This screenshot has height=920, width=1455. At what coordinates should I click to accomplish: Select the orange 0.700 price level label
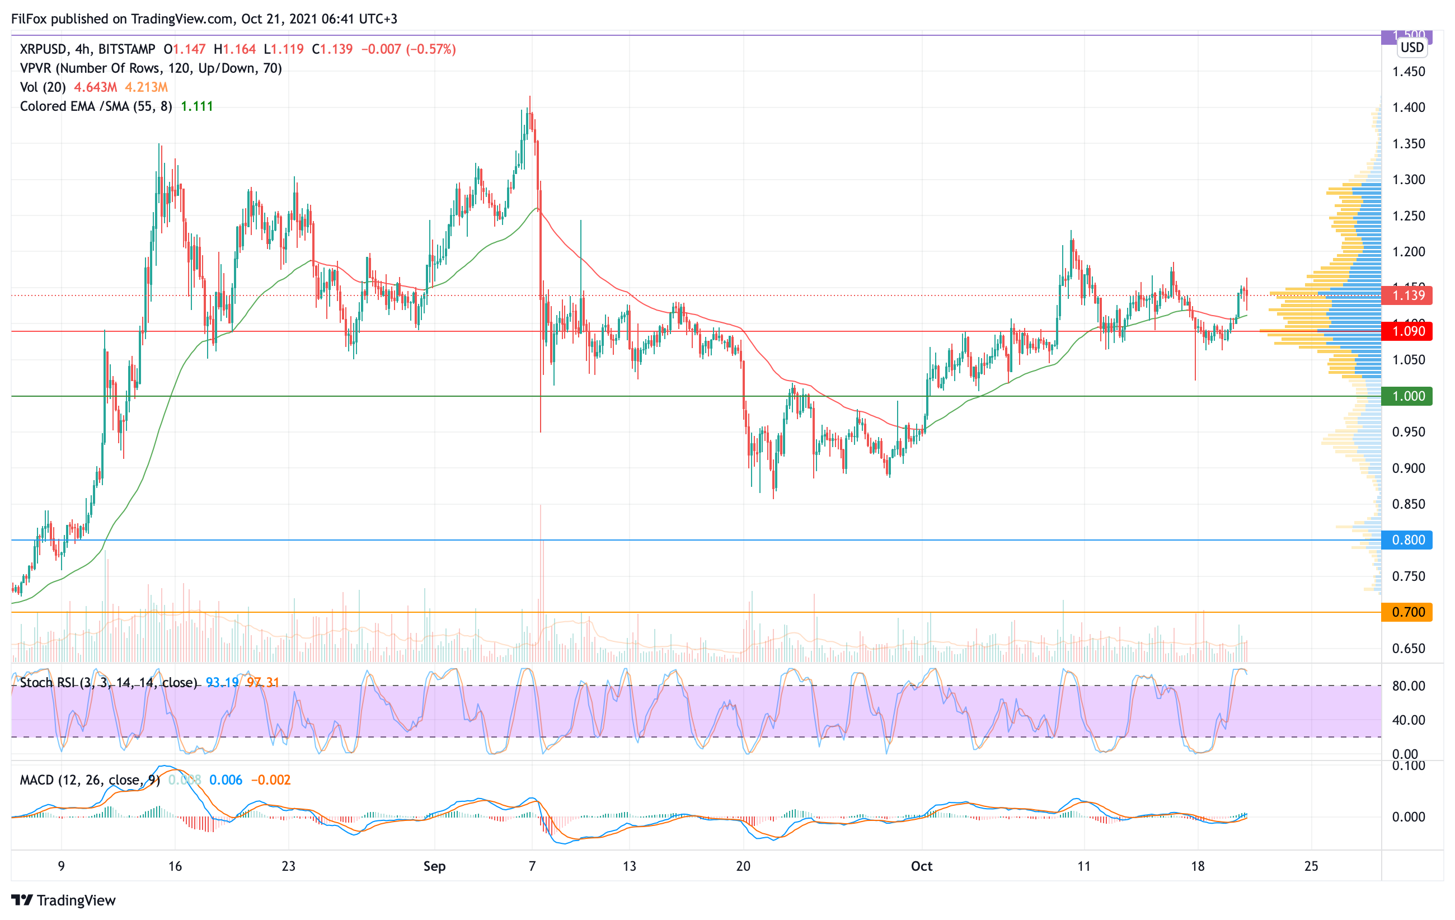pyautogui.click(x=1407, y=612)
